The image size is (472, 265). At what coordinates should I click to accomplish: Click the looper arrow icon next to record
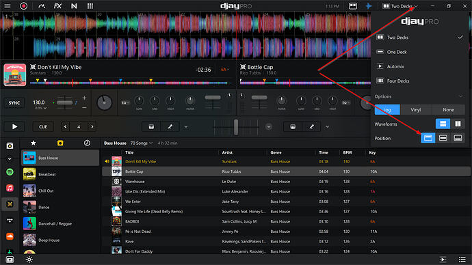[x=42, y=6]
